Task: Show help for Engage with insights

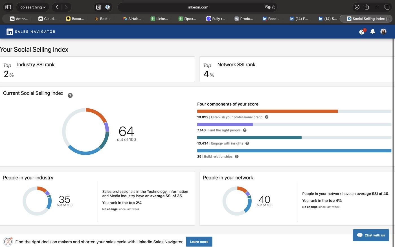Action: pos(247,143)
